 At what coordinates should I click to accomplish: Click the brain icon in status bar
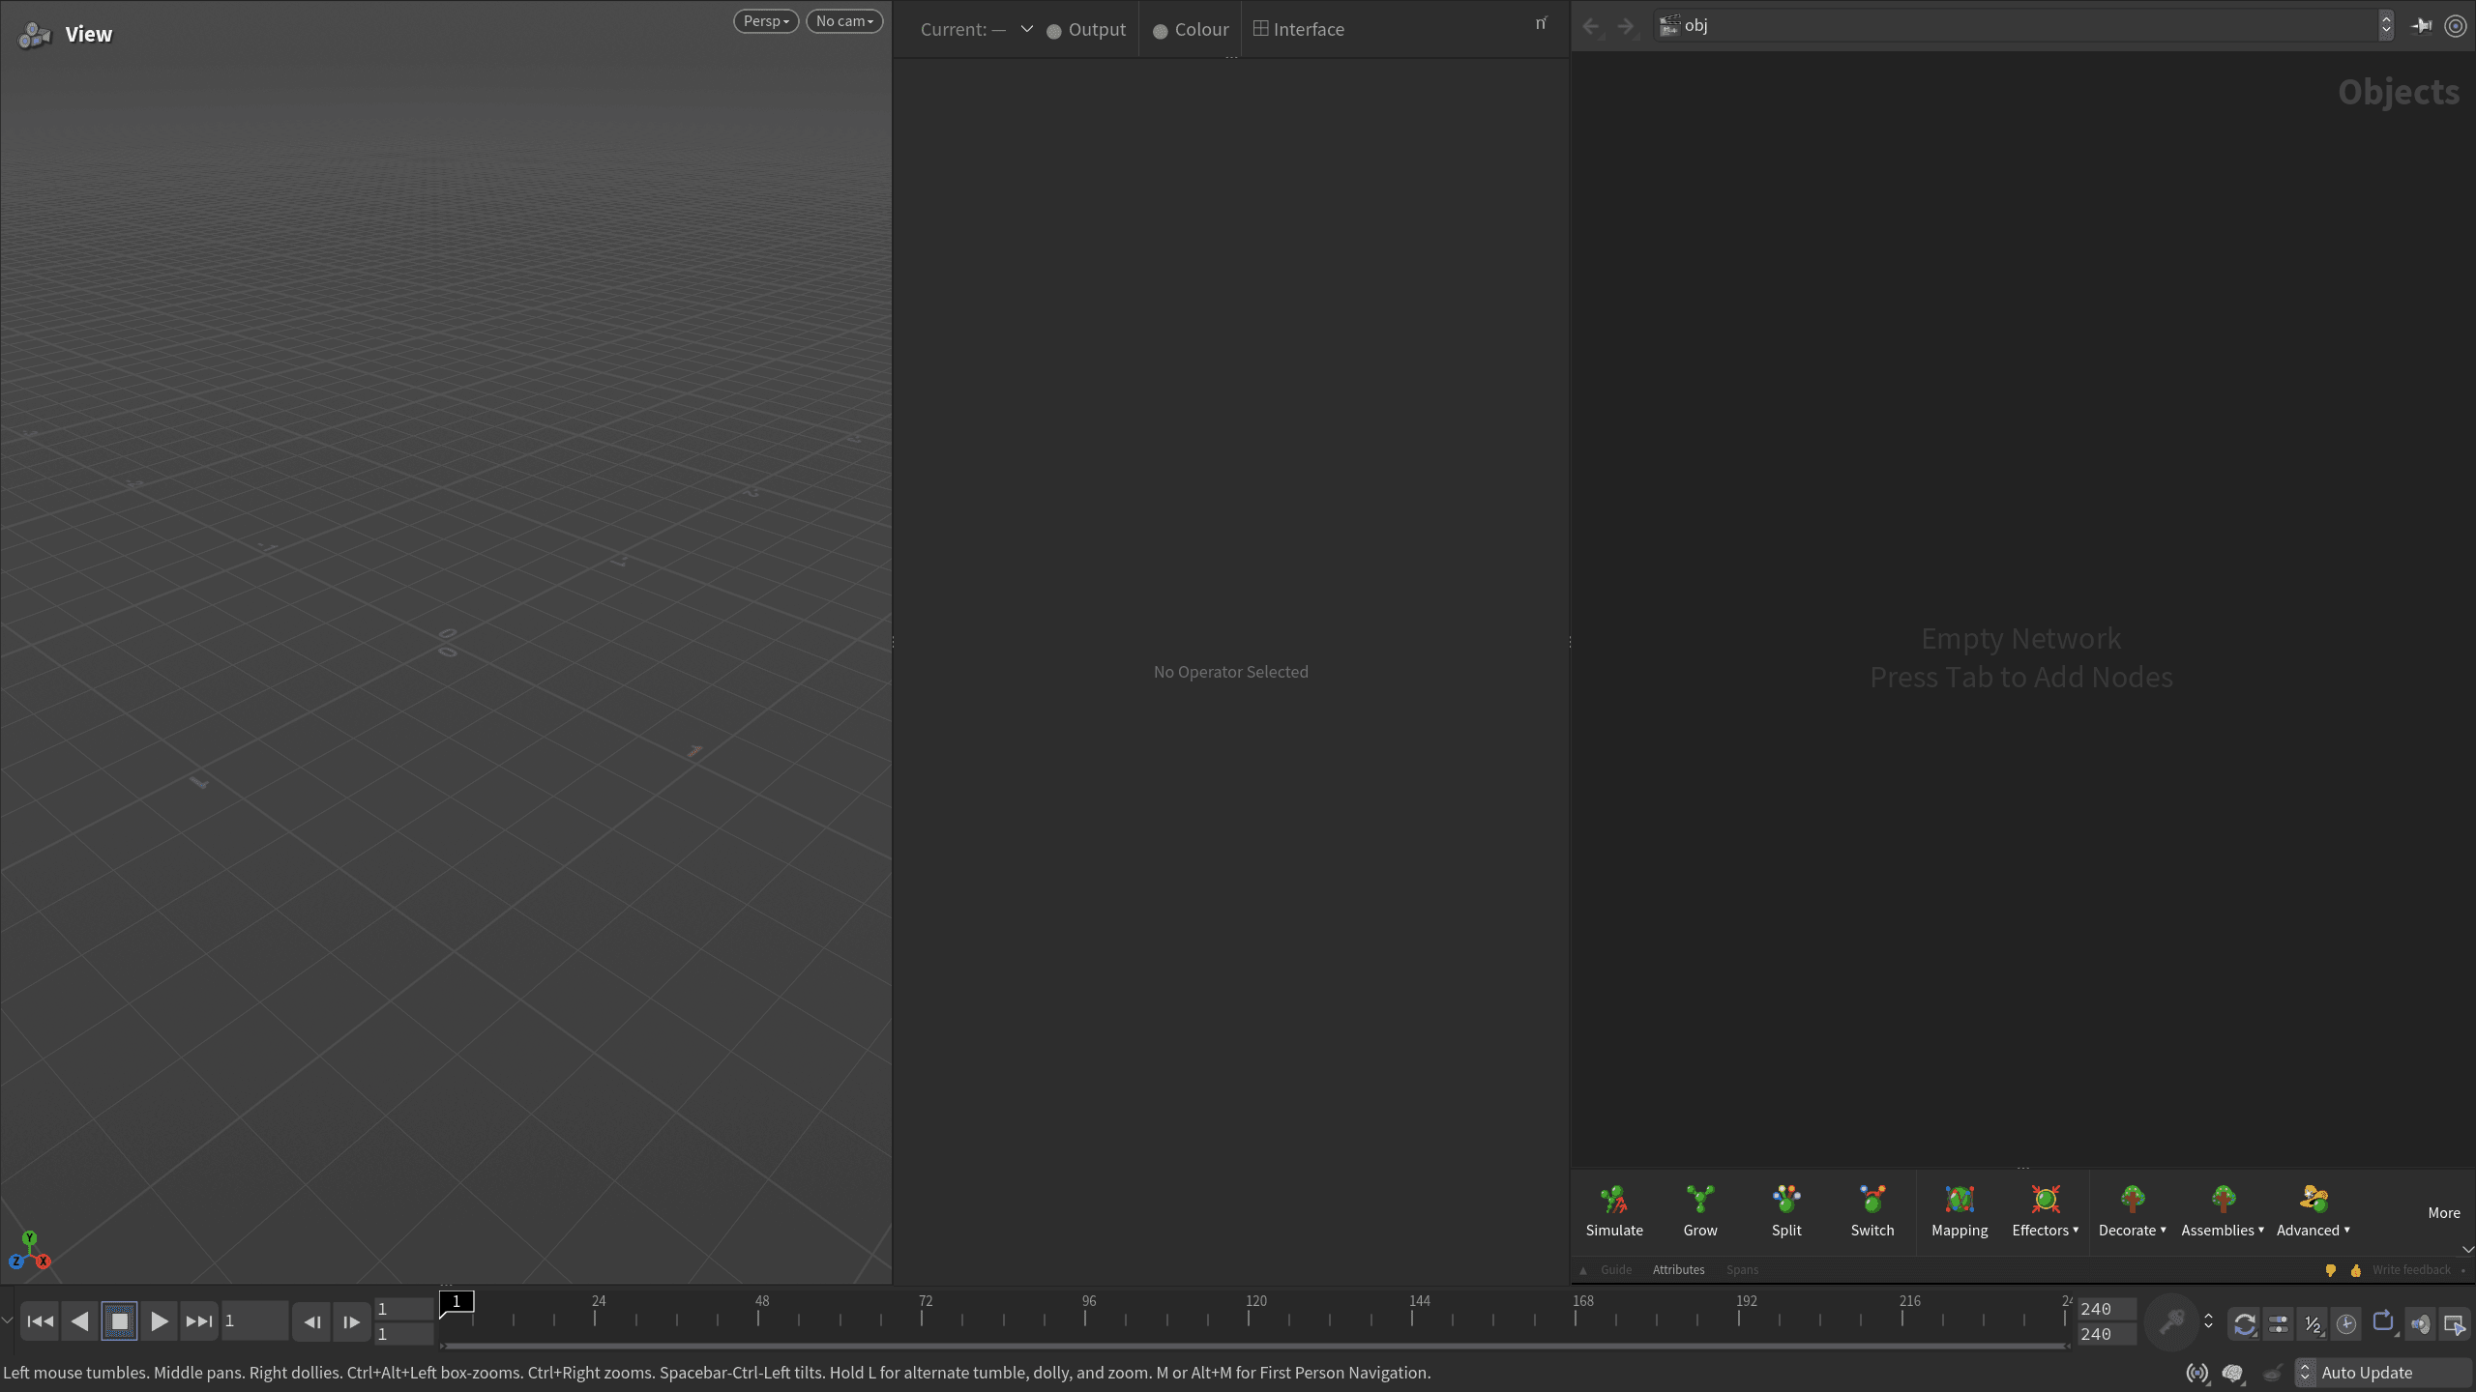(x=2233, y=1373)
